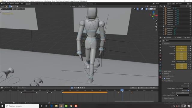This screenshot has height=108, width=192.
Task: Jump to the first frame of the timeline
Action: (74, 88)
